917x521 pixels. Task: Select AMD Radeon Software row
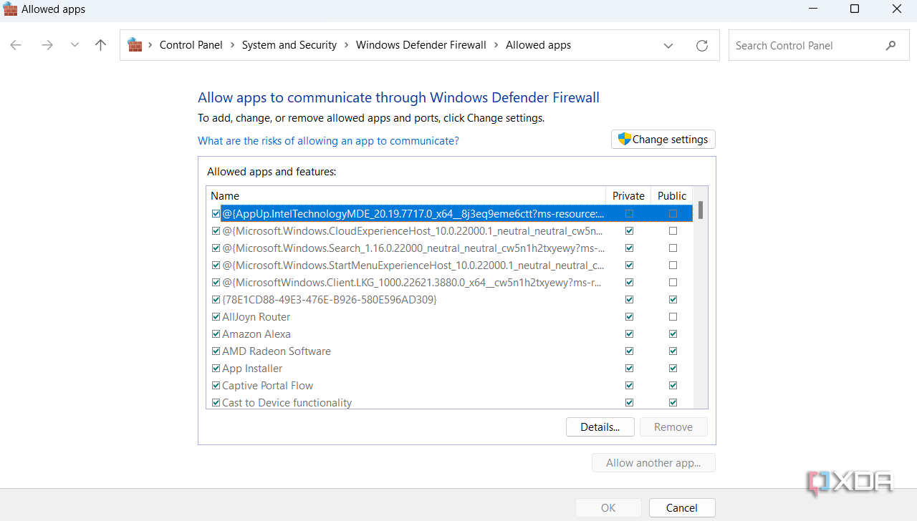[450, 351]
